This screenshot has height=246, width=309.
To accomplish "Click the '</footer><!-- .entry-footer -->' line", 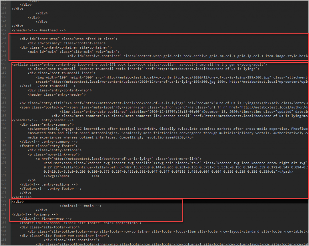I will point(51,189).
